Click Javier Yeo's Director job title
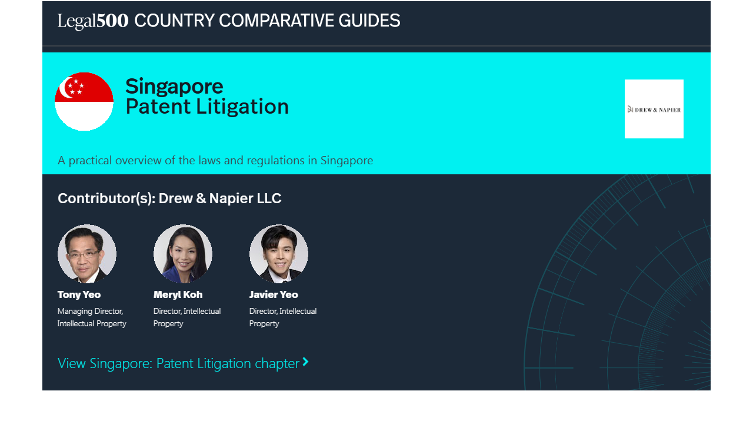 [283, 317]
